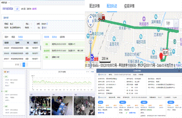Image resolution: width=182 pixels, height=118 pixels.
Task: Open the middle surveillance camera thumbnail
Action: pyautogui.click(x=62, y=106)
